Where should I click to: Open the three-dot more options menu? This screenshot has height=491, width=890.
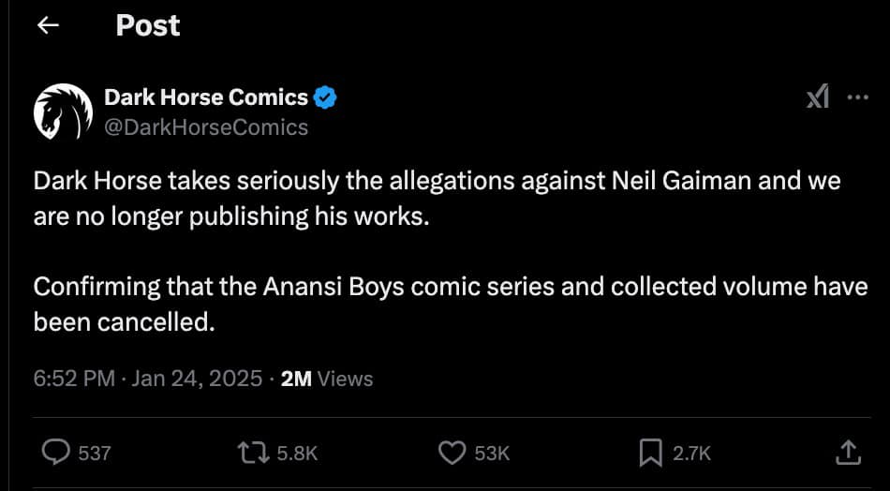(x=857, y=97)
